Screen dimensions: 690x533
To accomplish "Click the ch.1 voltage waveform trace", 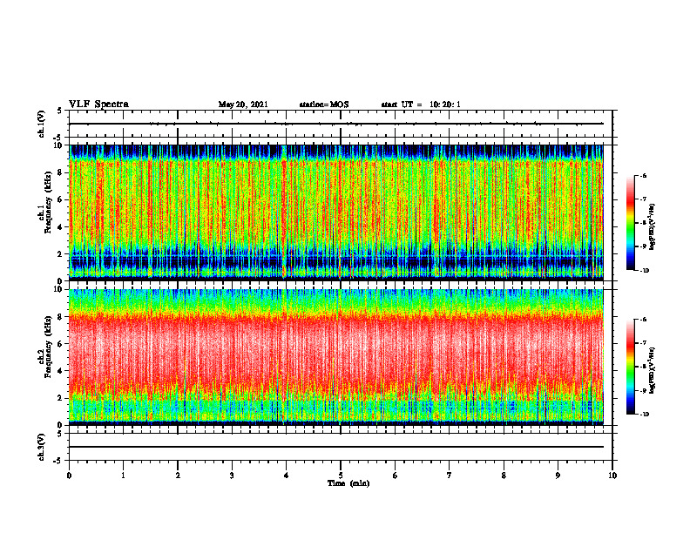I will click(x=336, y=124).
